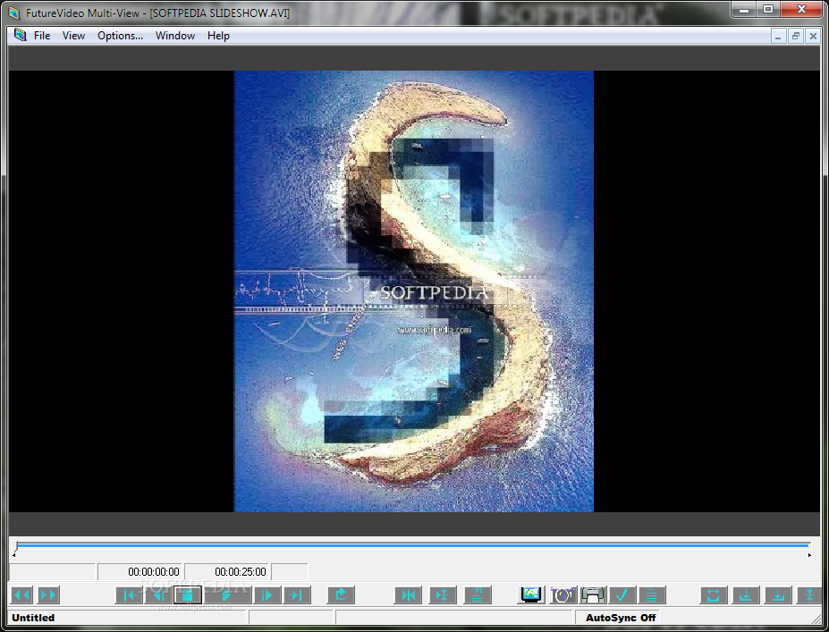Click the Stop playback button
This screenshot has height=632, width=829.
(x=187, y=595)
